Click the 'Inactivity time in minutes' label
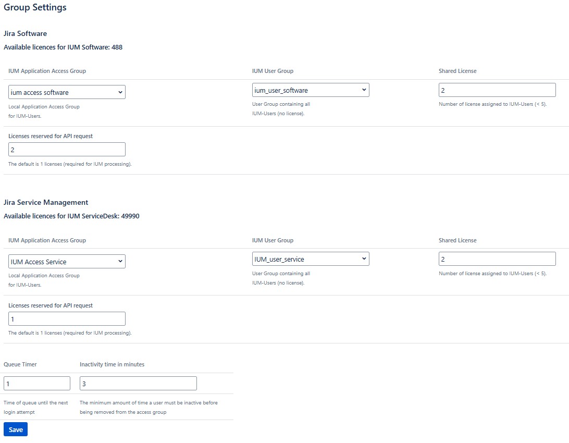 point(112,364)
